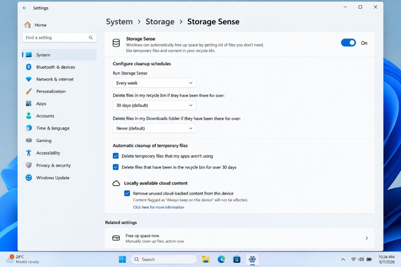Viewport: 401px width, 267px height.
Task: Open Microsoft Store from the taskbar
Action: [x=237, y=259]
